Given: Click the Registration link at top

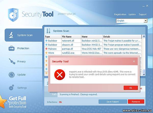Looking at the screenshot, I should coord(120,14).
